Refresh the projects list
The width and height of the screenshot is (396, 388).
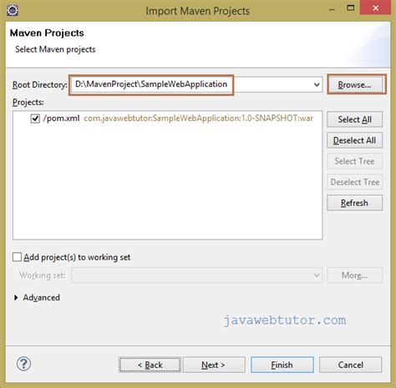[x=354, y=203]
